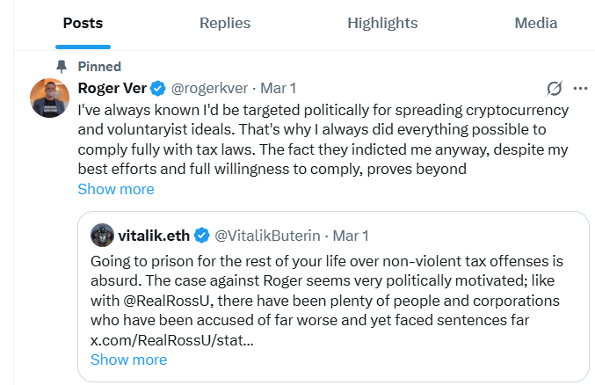Click the Roger Ver display name
This screenshot has width=595, height=385.
point(112,88)
